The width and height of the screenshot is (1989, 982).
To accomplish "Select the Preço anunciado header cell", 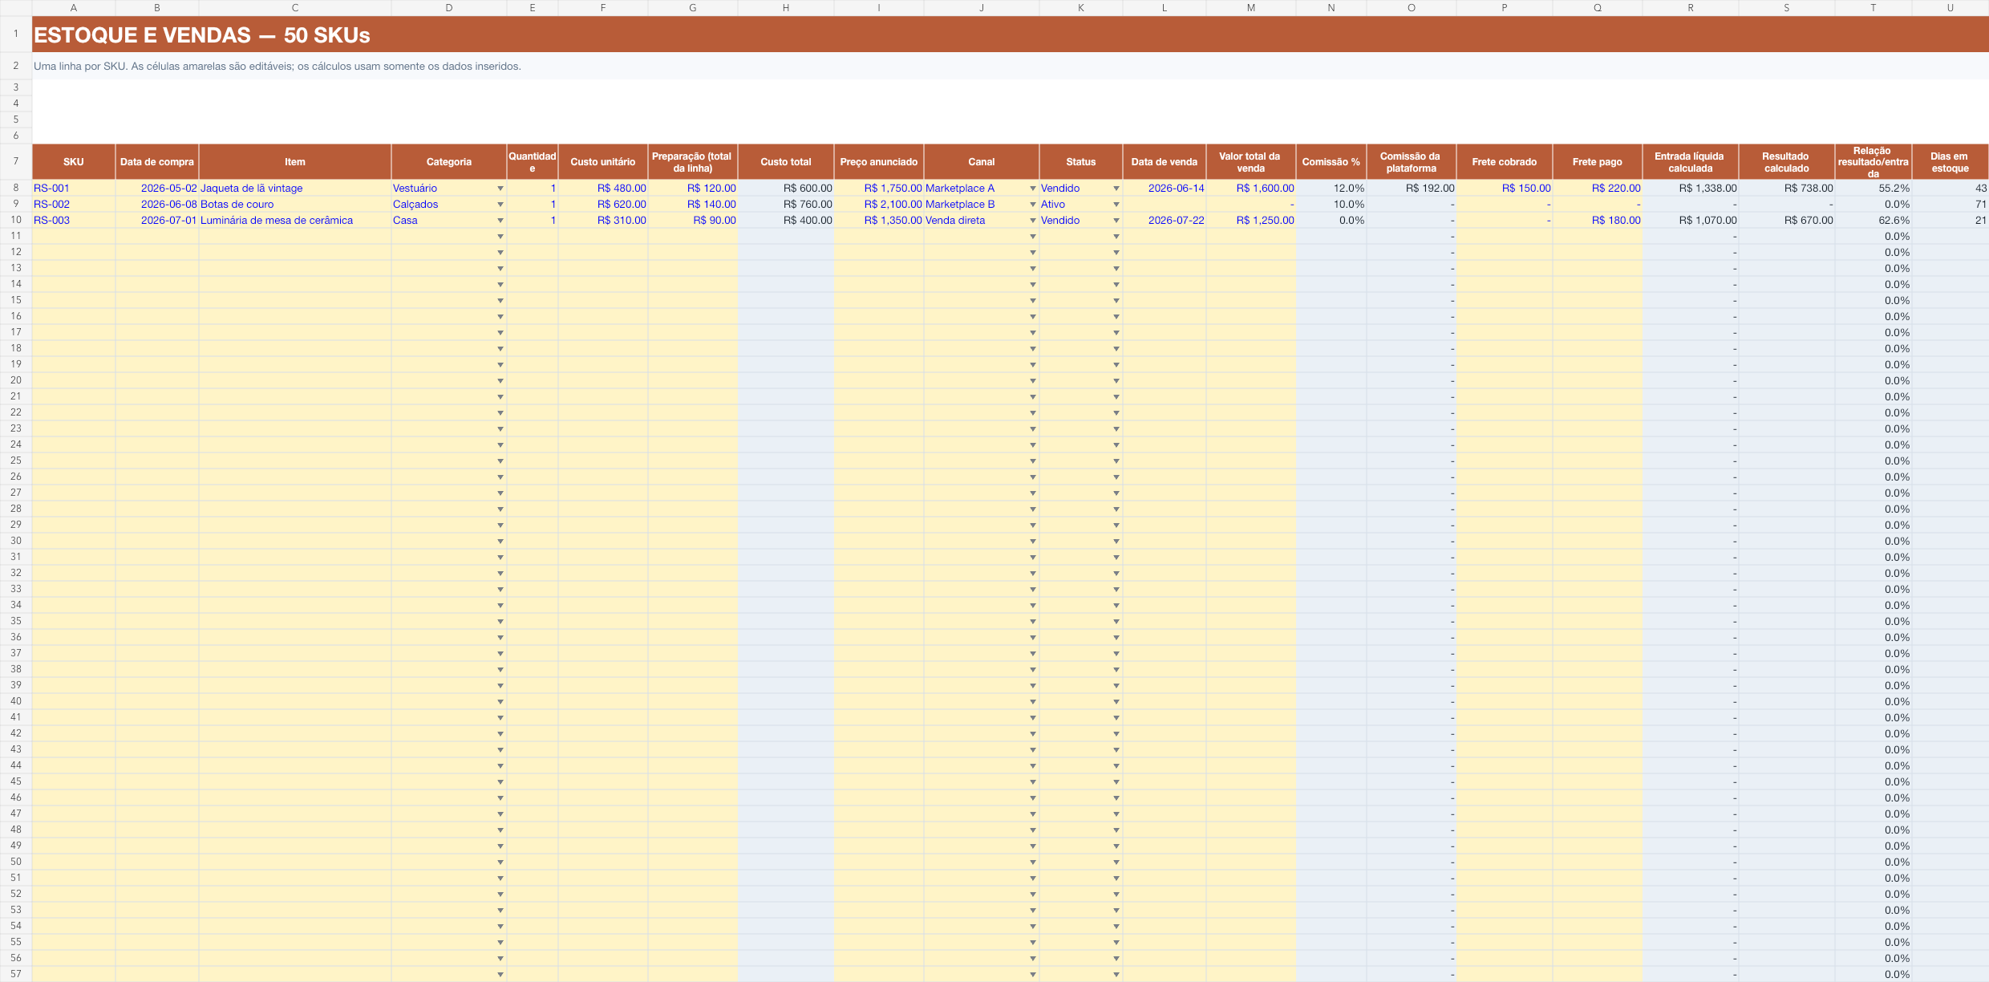I will coord(879,162).
